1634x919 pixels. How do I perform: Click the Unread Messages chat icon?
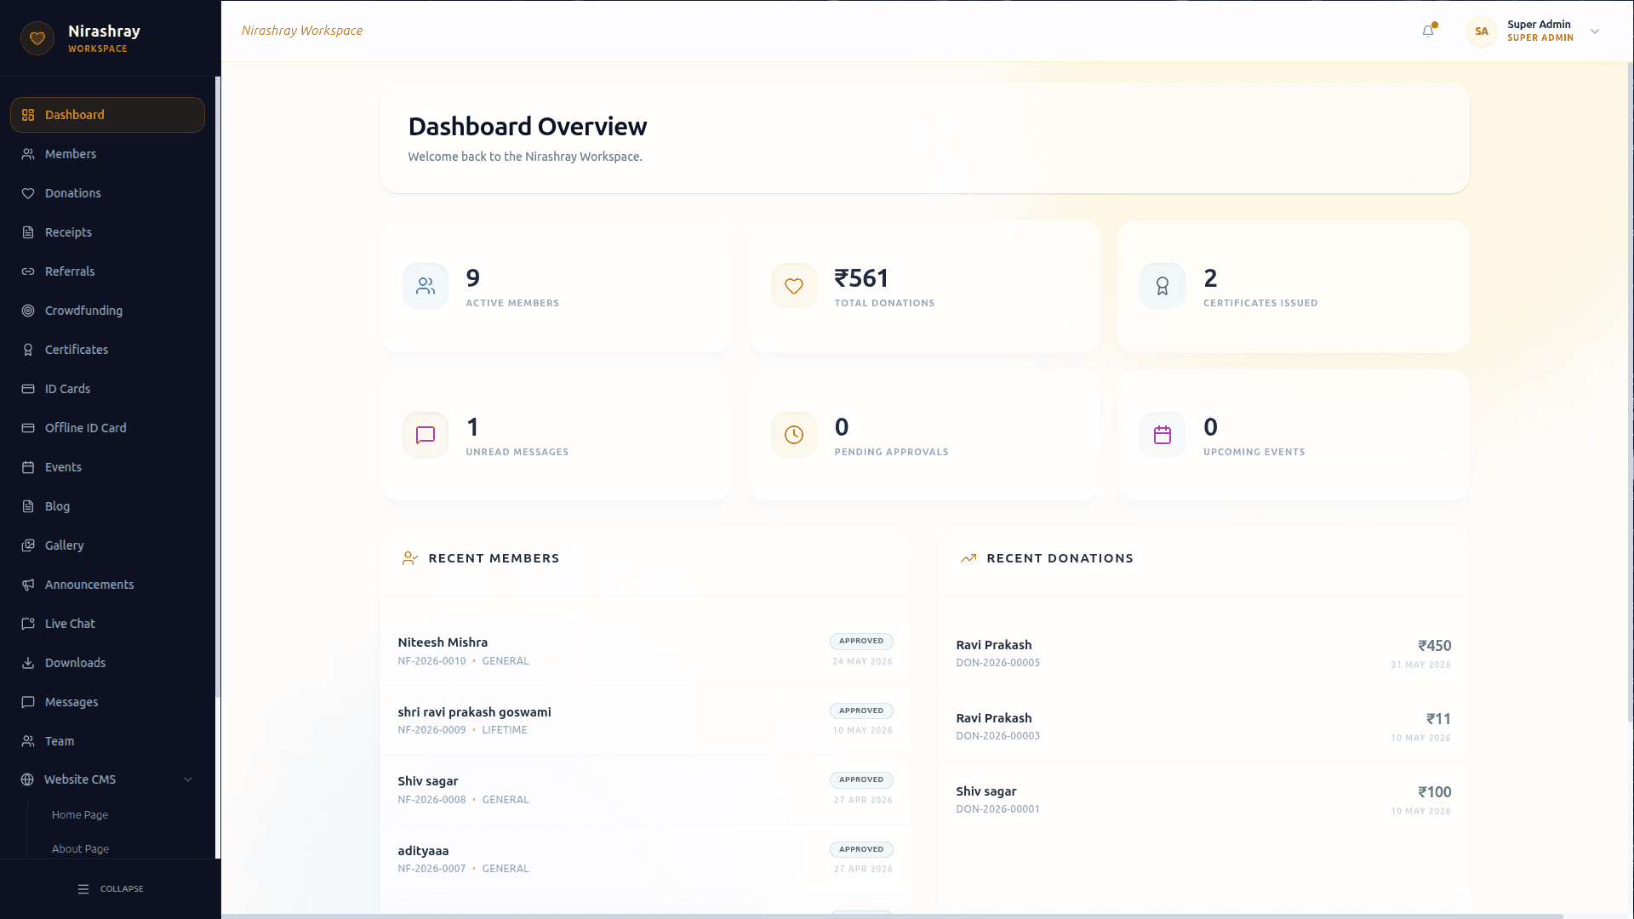pos(426,435)
